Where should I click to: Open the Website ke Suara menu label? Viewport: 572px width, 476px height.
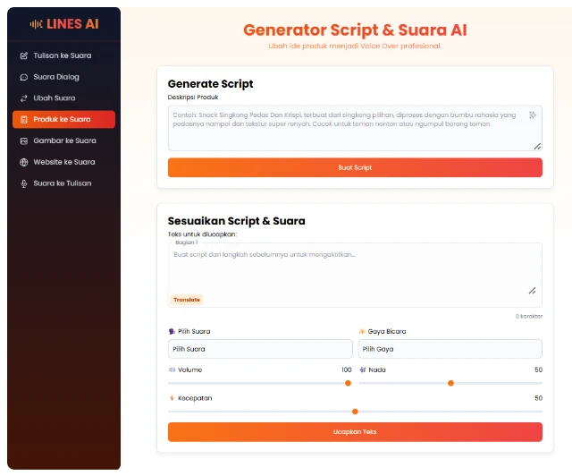(64, 162)
